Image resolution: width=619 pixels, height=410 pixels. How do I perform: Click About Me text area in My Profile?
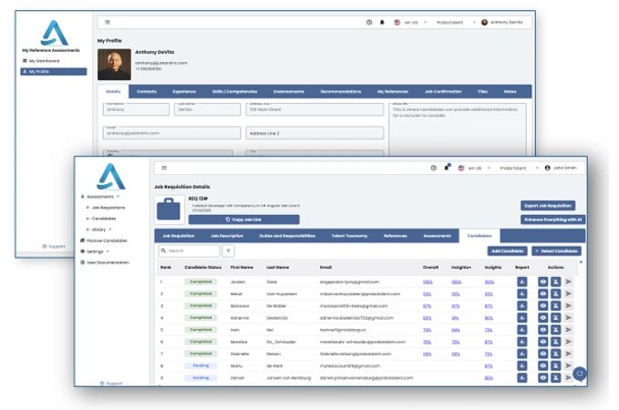458,129
